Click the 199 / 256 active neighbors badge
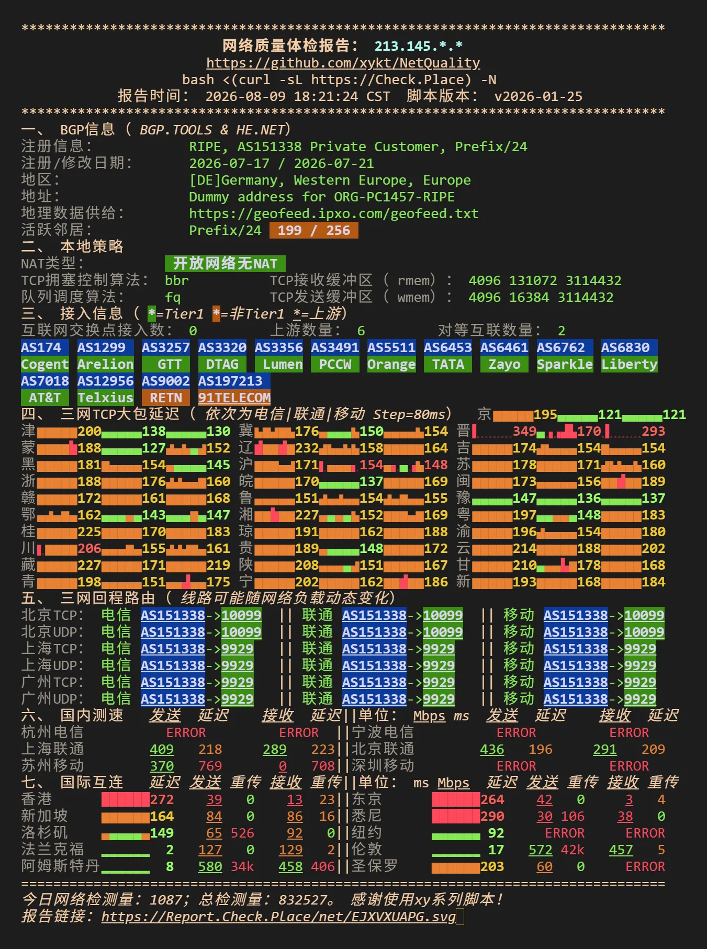 tap(314, 230)
